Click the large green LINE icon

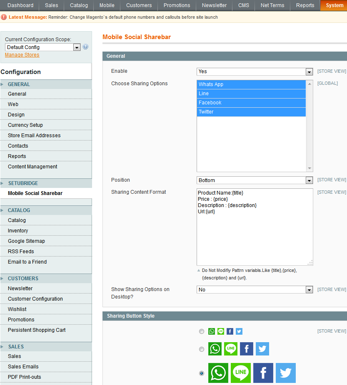coord(241,373)
